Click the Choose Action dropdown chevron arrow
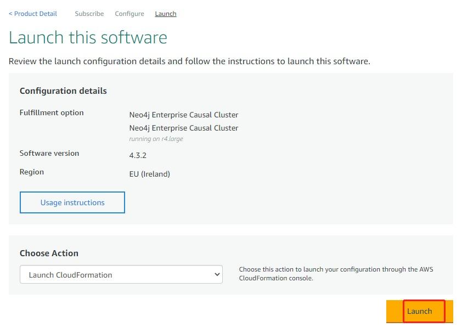This screenshot has width=462, height=333. 217,275
